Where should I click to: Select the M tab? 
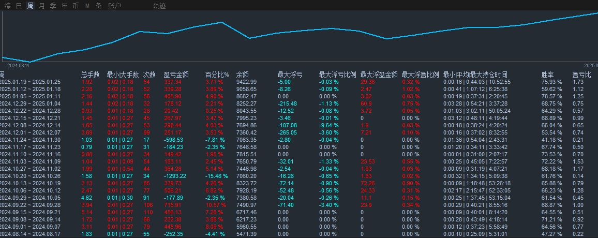87,6
